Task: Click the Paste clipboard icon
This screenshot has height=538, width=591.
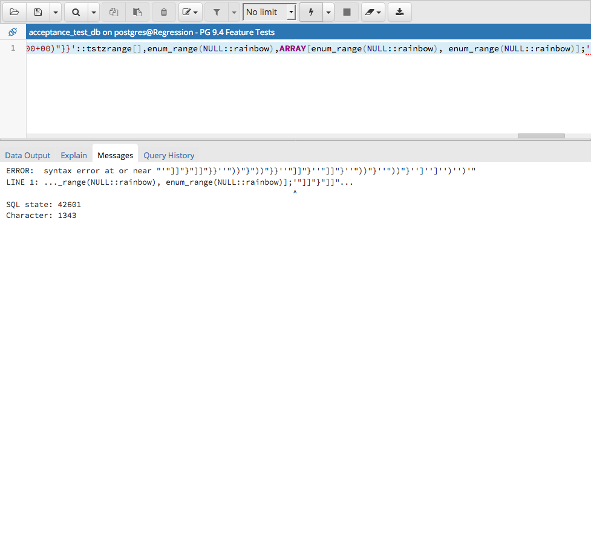Action: pyautogui.click(x=137, y=12)
